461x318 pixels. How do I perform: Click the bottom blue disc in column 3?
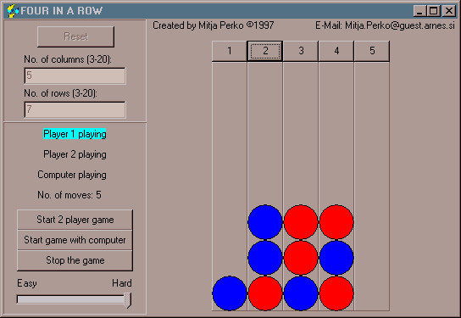pyautogui.click(x=301, y=293)
